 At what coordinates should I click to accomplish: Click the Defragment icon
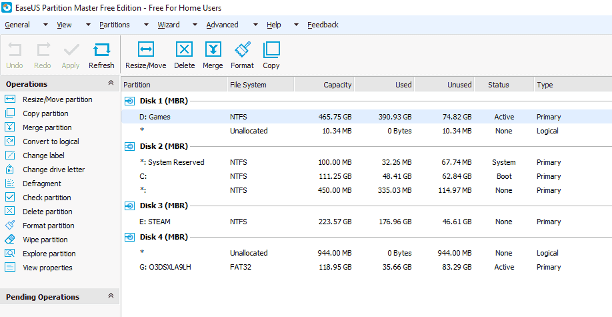point(10,184)
